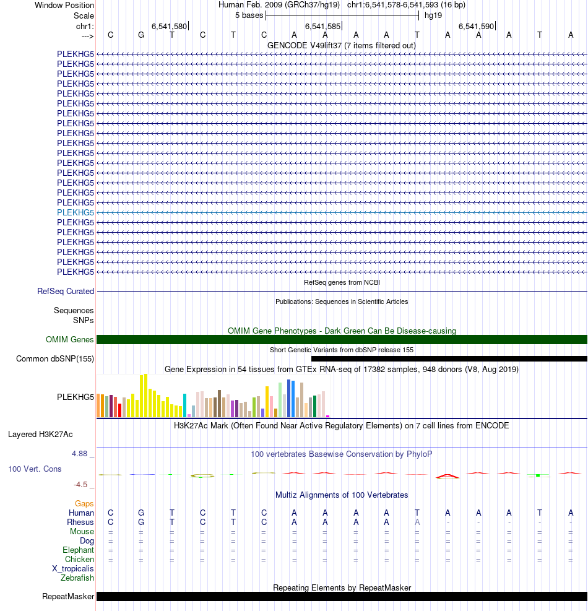The image size is (588, 611).
Task: Click the Human alignment row label
Action: pos(82,513)
